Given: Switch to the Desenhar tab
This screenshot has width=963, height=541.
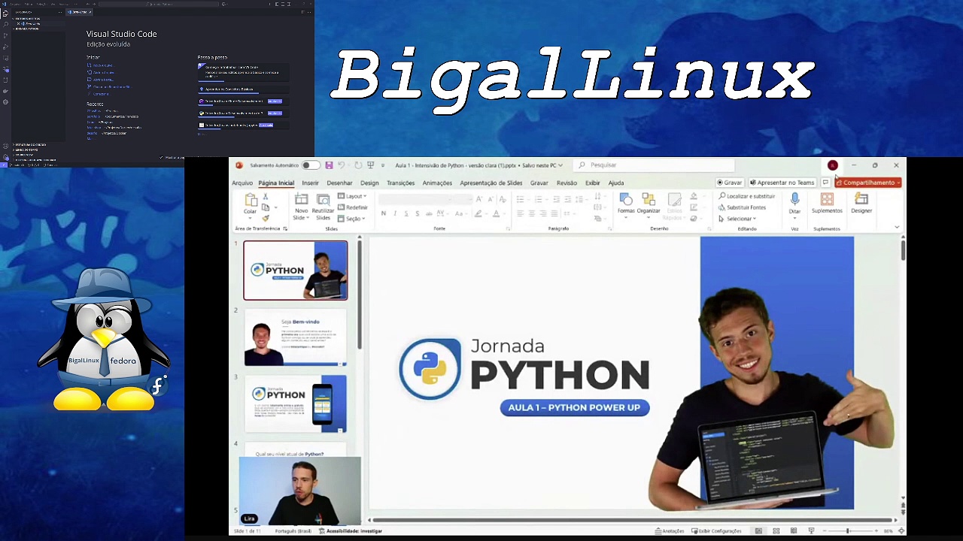Looking at the screenshot, I should pos(339,183).
